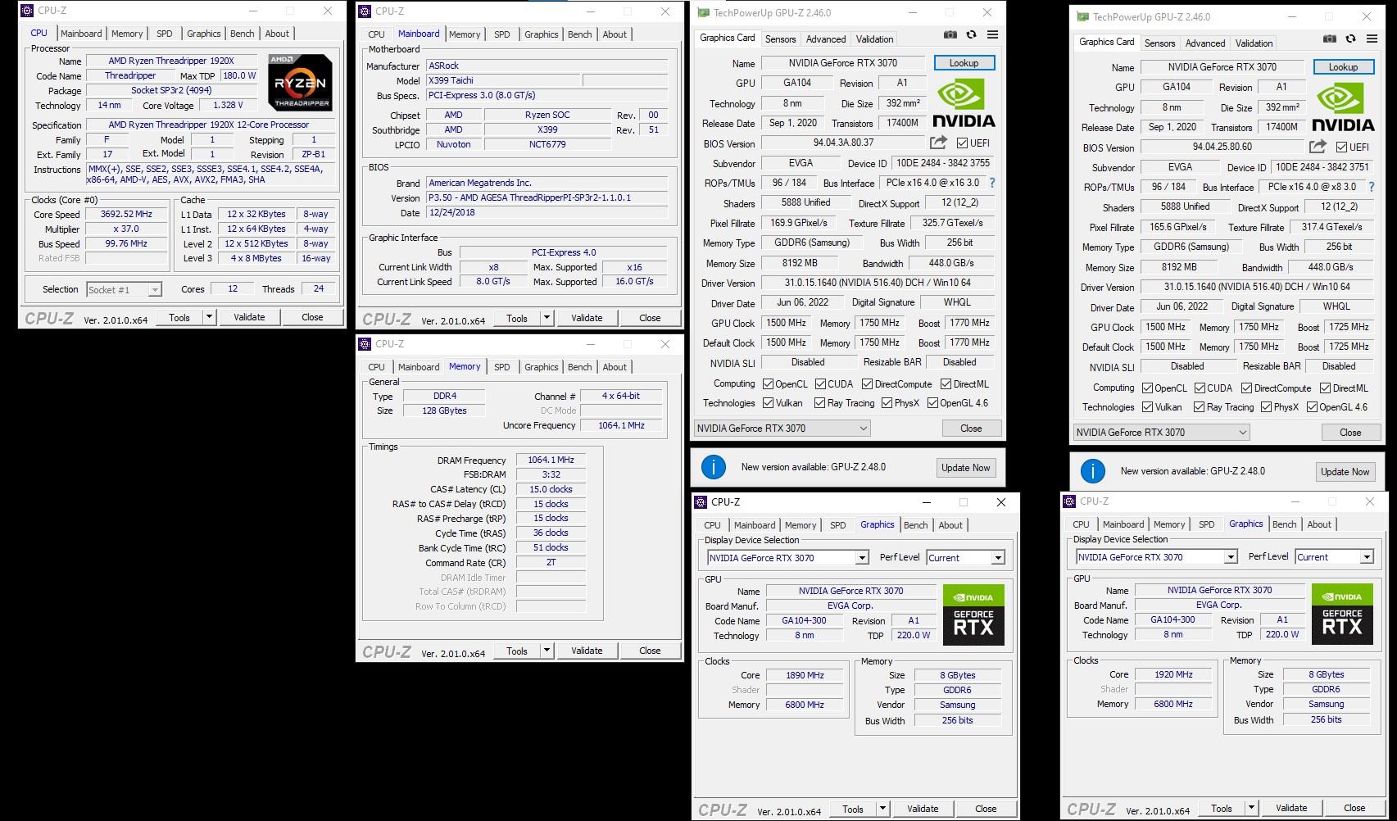Click info icon beside Update Now under @ x16 GPU-Z
This screenshot has height=821, width=1397.
[714, 467]
